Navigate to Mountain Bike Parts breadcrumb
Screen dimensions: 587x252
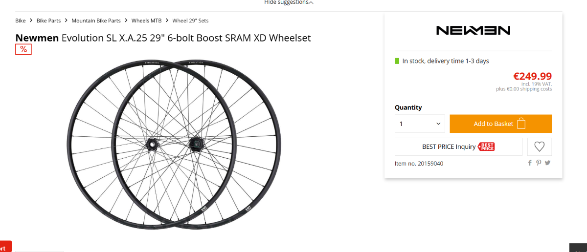[96, 21]
